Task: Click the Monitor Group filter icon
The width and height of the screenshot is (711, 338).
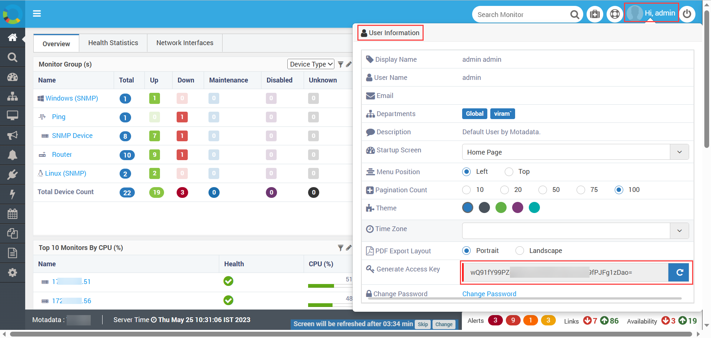Action: point(340,64)
